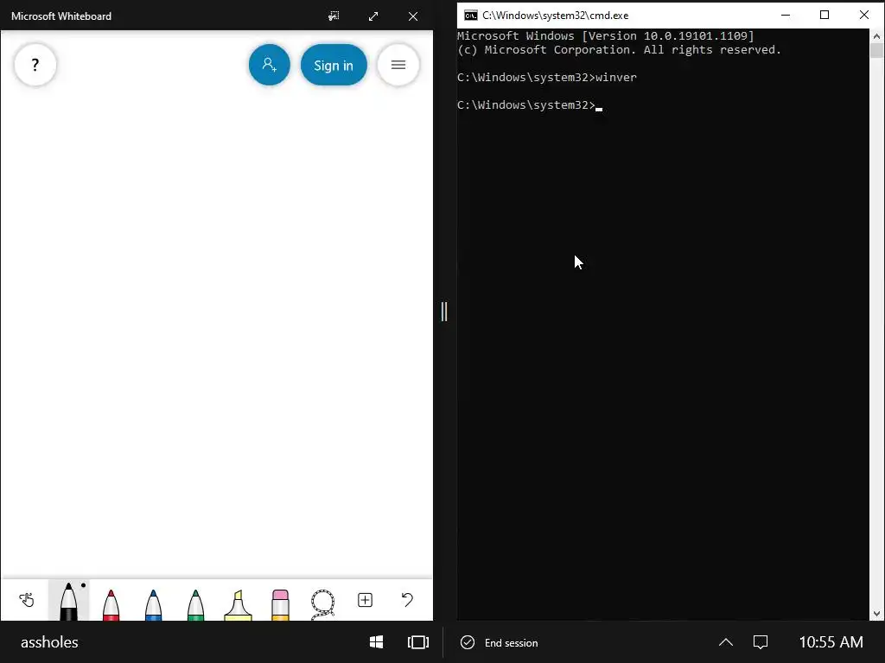Maximize the cmd.exe window
The image size is (885, 663).
tap(825, 16)
